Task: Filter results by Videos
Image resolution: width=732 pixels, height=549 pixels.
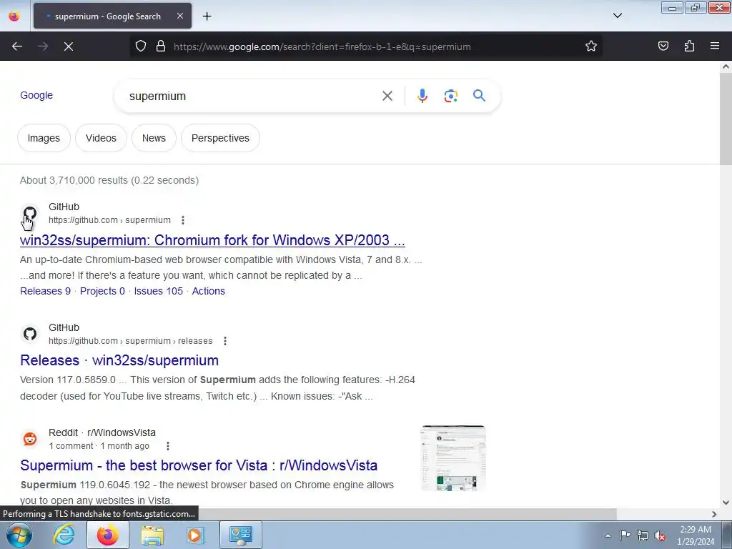Action: (101, 138)
